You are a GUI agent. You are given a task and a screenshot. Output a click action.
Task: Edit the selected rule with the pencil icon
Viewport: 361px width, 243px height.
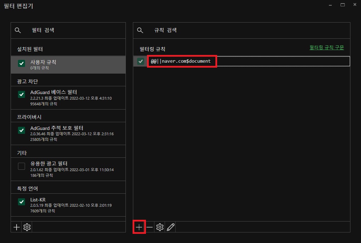coord(170,227)
